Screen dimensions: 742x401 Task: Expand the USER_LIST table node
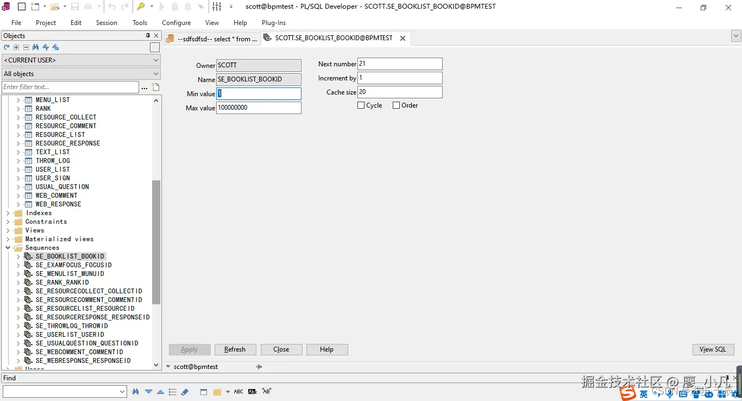click(x=18, y=170)
